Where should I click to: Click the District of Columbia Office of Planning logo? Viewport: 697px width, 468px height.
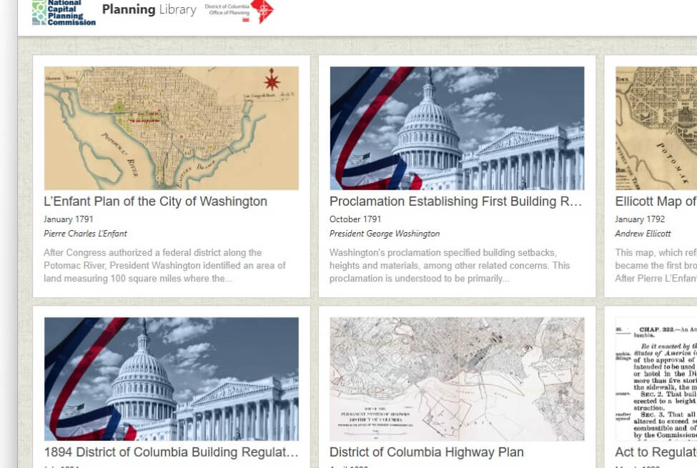(x=239, y=11)
